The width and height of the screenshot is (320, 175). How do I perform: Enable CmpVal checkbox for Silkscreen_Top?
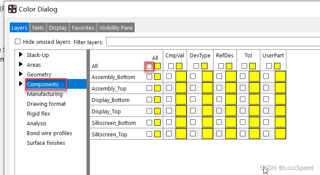coord(169,134)
